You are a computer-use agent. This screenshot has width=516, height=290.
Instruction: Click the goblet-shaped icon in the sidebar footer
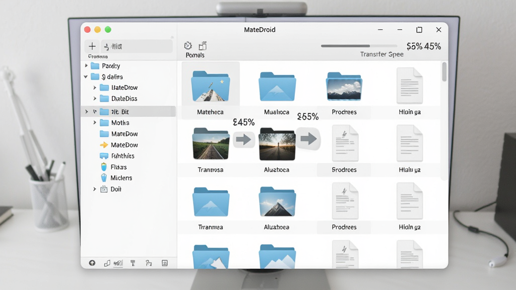click(x=133, y=263)
